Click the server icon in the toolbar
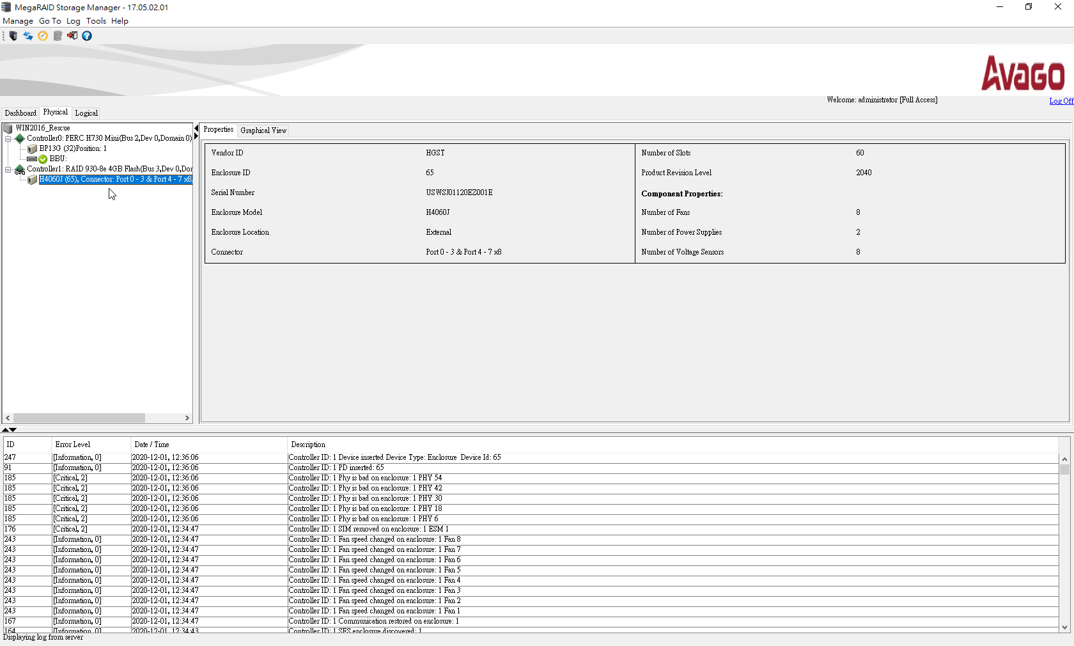 pyautogui.click(x=13, y=36)
